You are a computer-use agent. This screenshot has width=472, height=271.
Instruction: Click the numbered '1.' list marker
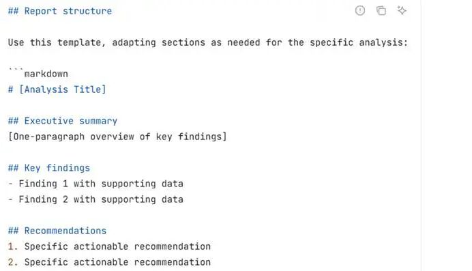pos(13,246)
